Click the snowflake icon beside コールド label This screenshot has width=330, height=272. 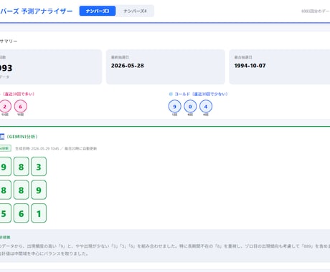pyautogui.click(x=171, y=94)
